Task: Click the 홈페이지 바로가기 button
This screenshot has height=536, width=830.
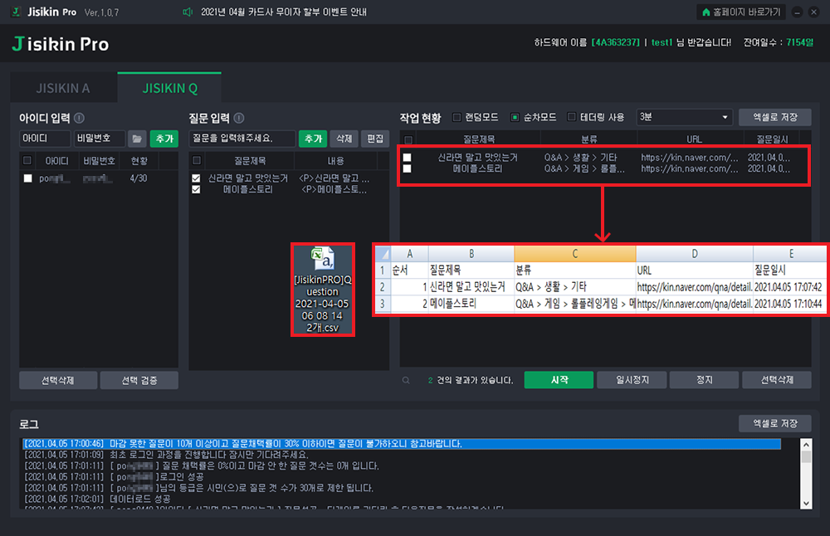Action: pos(741,12)
